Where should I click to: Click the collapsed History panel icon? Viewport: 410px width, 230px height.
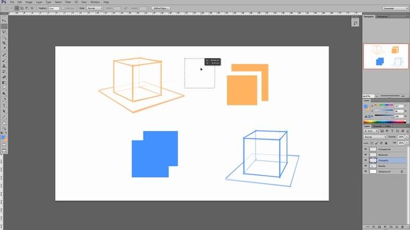(355, 23)
